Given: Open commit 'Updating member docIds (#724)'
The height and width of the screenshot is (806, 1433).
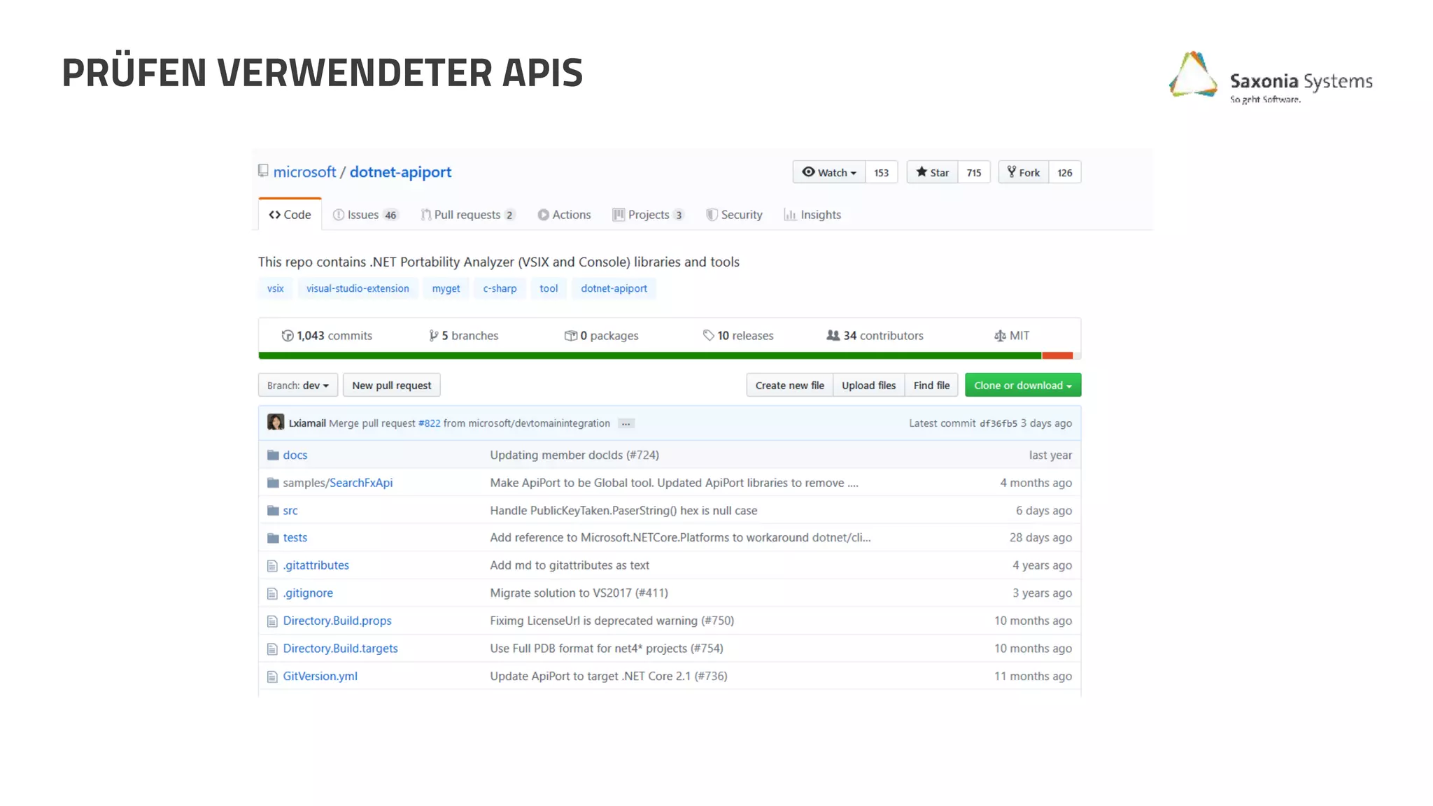Looking at the screenshot, I should click(574, 455).
